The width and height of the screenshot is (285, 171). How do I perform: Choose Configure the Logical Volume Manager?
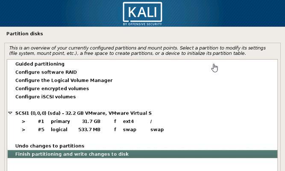click(64, 80)
